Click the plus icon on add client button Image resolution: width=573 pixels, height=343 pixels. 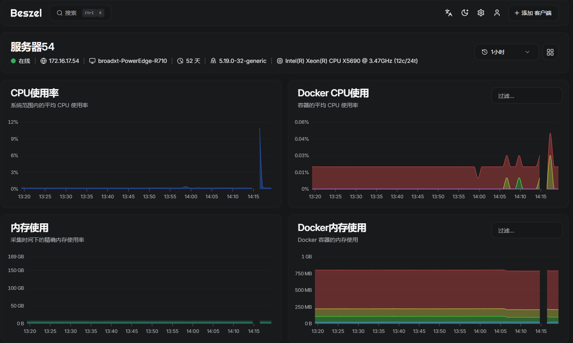click(517, 13)
